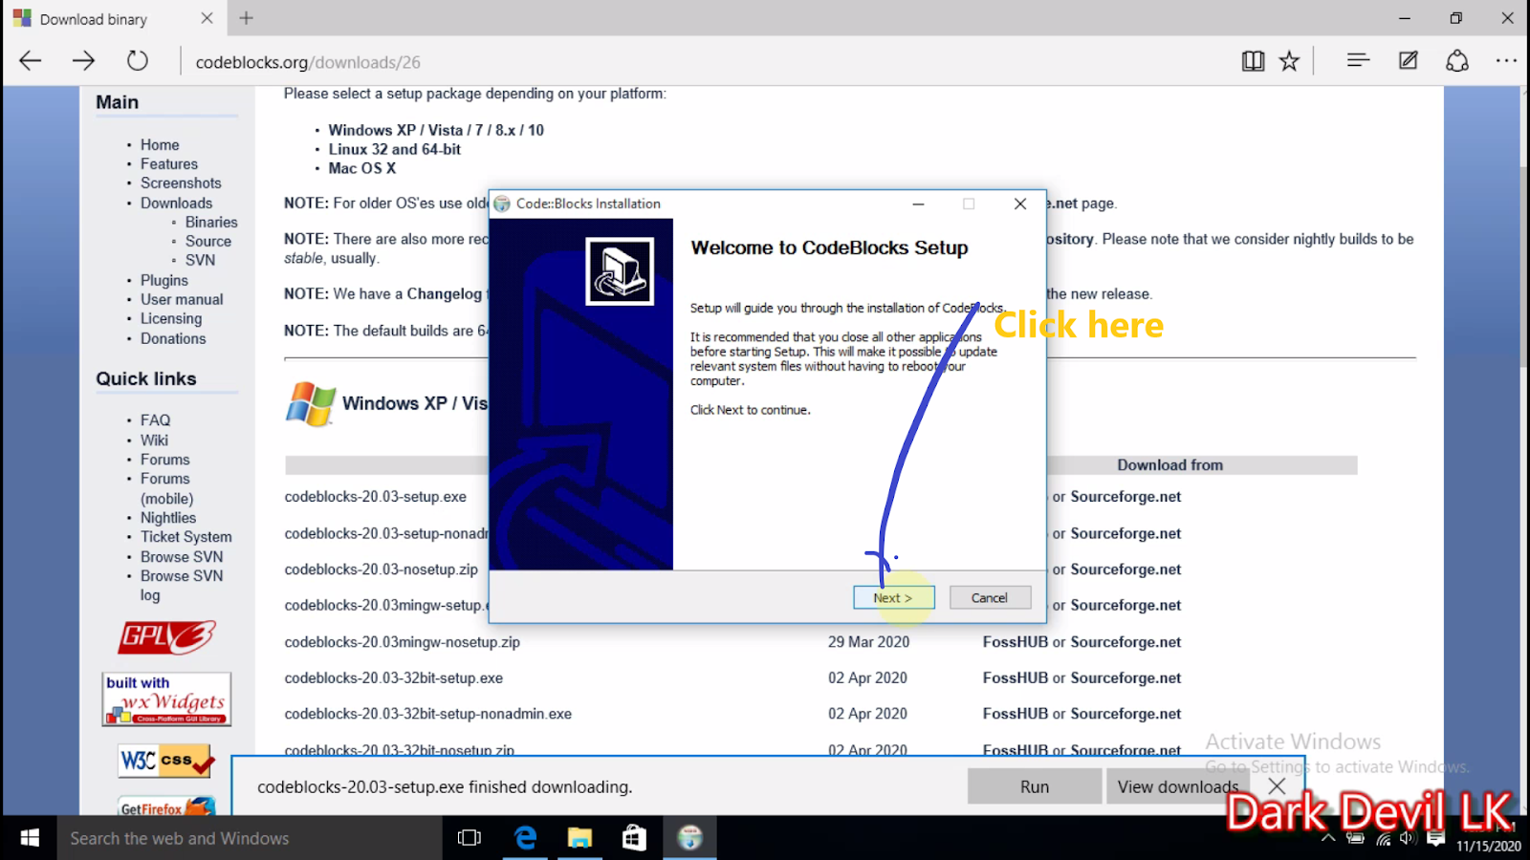The height and width of the screenshot is (860, 1530).
Task: Open Task View on taskbar
Action: [x=469, y=838]
